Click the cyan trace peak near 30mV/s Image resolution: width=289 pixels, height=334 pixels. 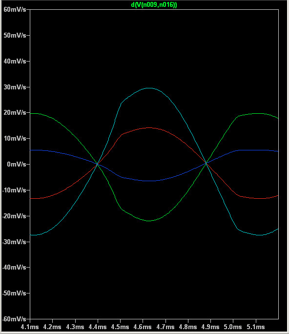point(150,88)
